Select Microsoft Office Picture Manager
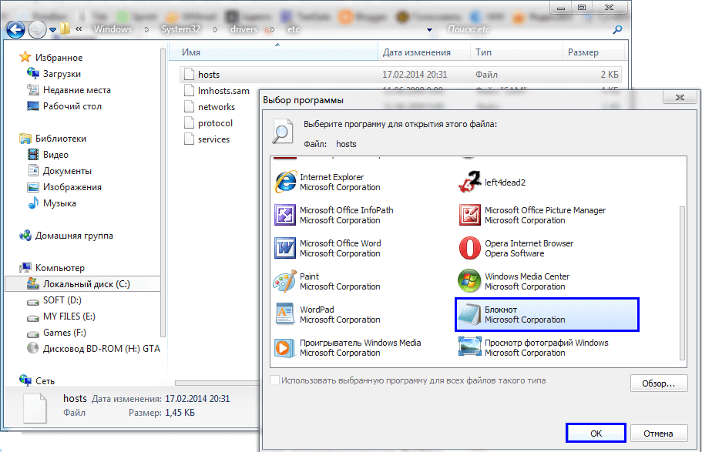 (x=532, y=216)
